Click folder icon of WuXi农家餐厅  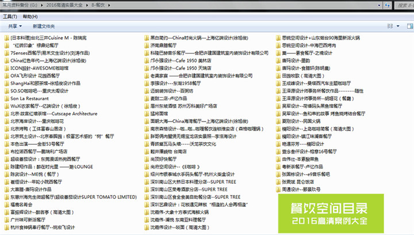click(x=6, y=106)
